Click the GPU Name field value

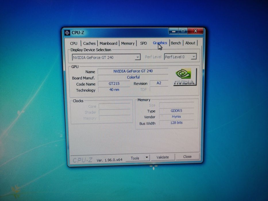click(133, 71)
